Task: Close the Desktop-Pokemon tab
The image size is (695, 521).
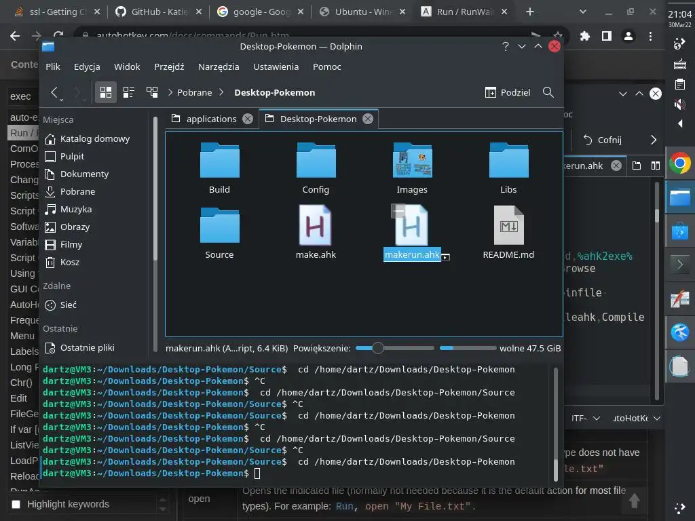Action: point(368,119)
